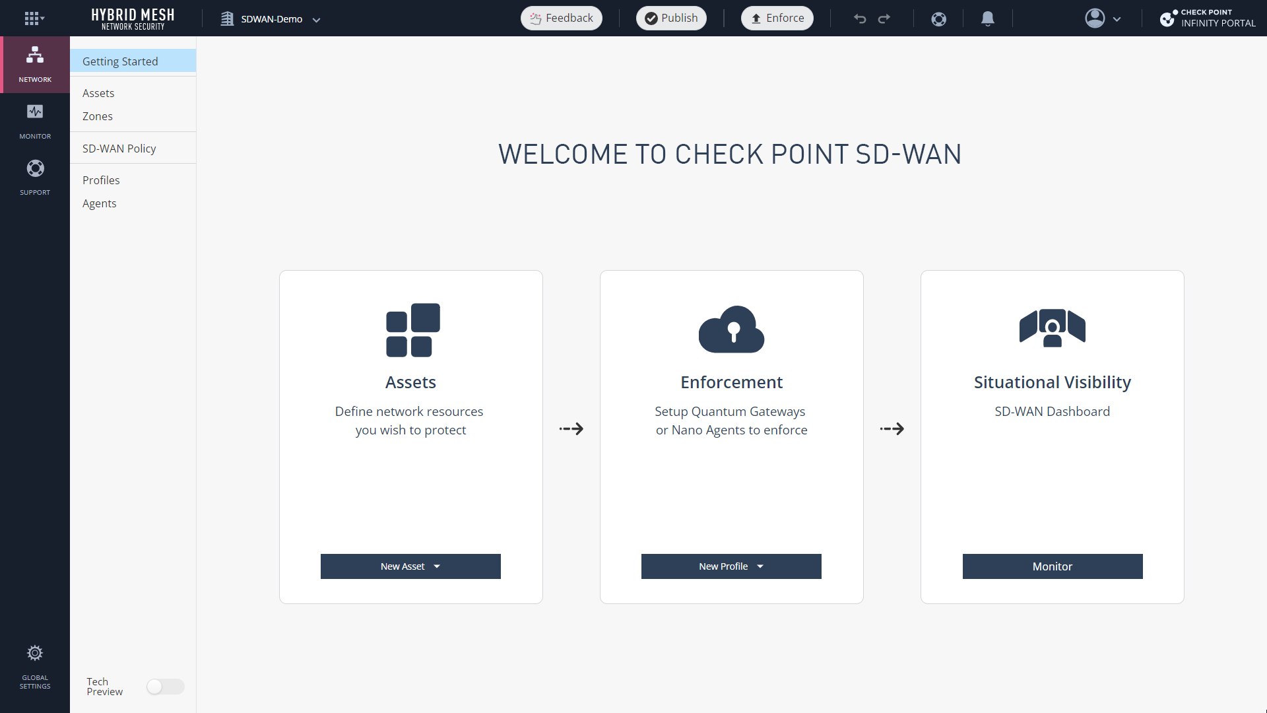Select Zones in the side menu
Image resolution: width=1267 pixels, height=713 pixels.
point(133,116)
